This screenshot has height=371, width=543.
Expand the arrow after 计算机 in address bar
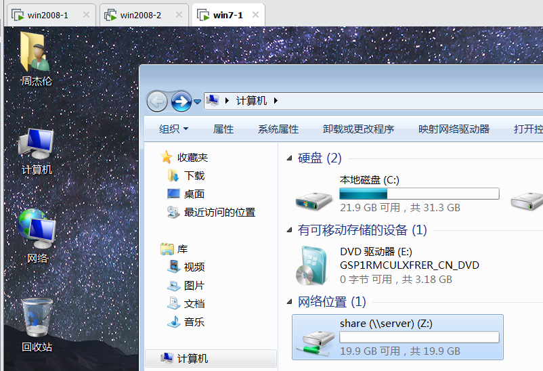[276, 101]
